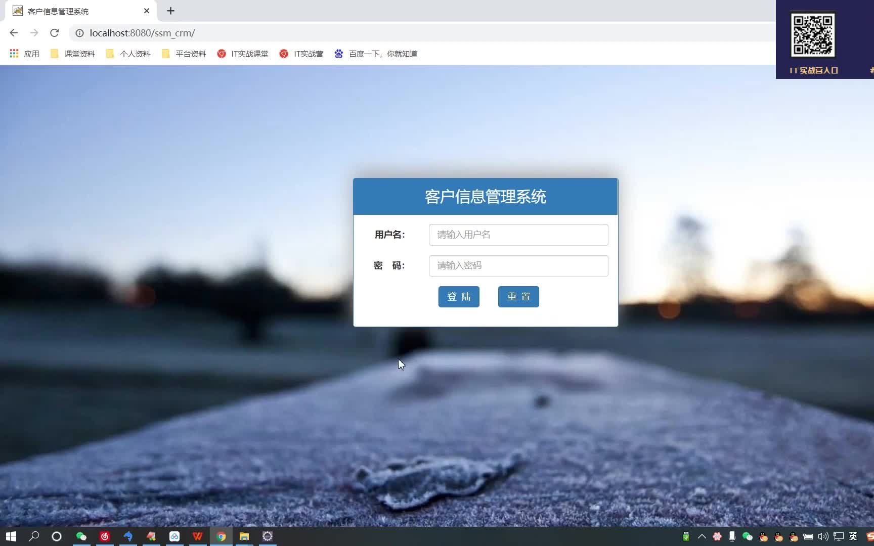Open the 个人资料 bookmark folder
Viewport: 874px width, 546px height.
(128, 54)
